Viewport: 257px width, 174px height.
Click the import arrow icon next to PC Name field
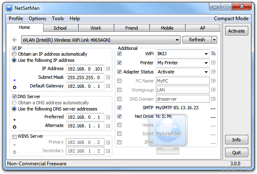pos(213,81)
